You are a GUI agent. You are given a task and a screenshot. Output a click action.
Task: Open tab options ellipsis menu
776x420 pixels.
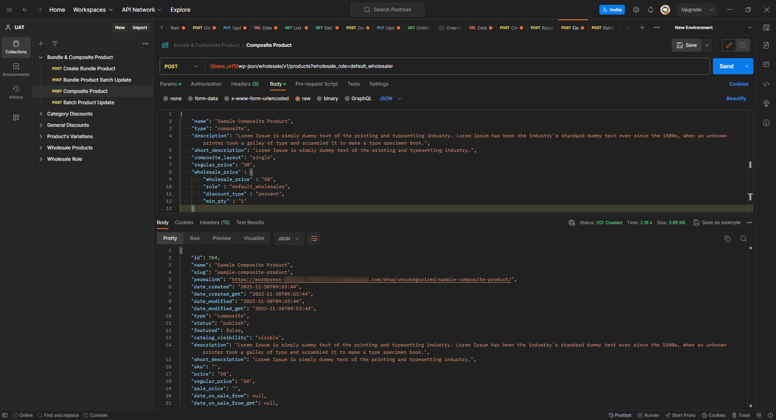657,27
